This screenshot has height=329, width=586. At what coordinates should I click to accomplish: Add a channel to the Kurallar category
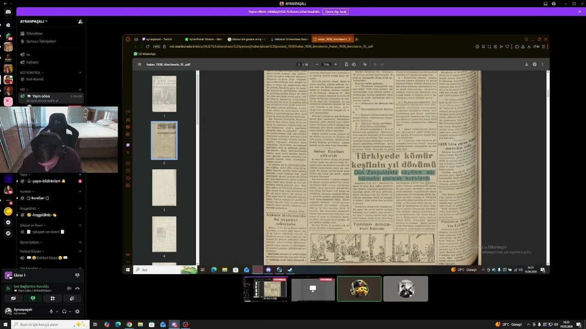pyautogui.click(x=80, y=191)
